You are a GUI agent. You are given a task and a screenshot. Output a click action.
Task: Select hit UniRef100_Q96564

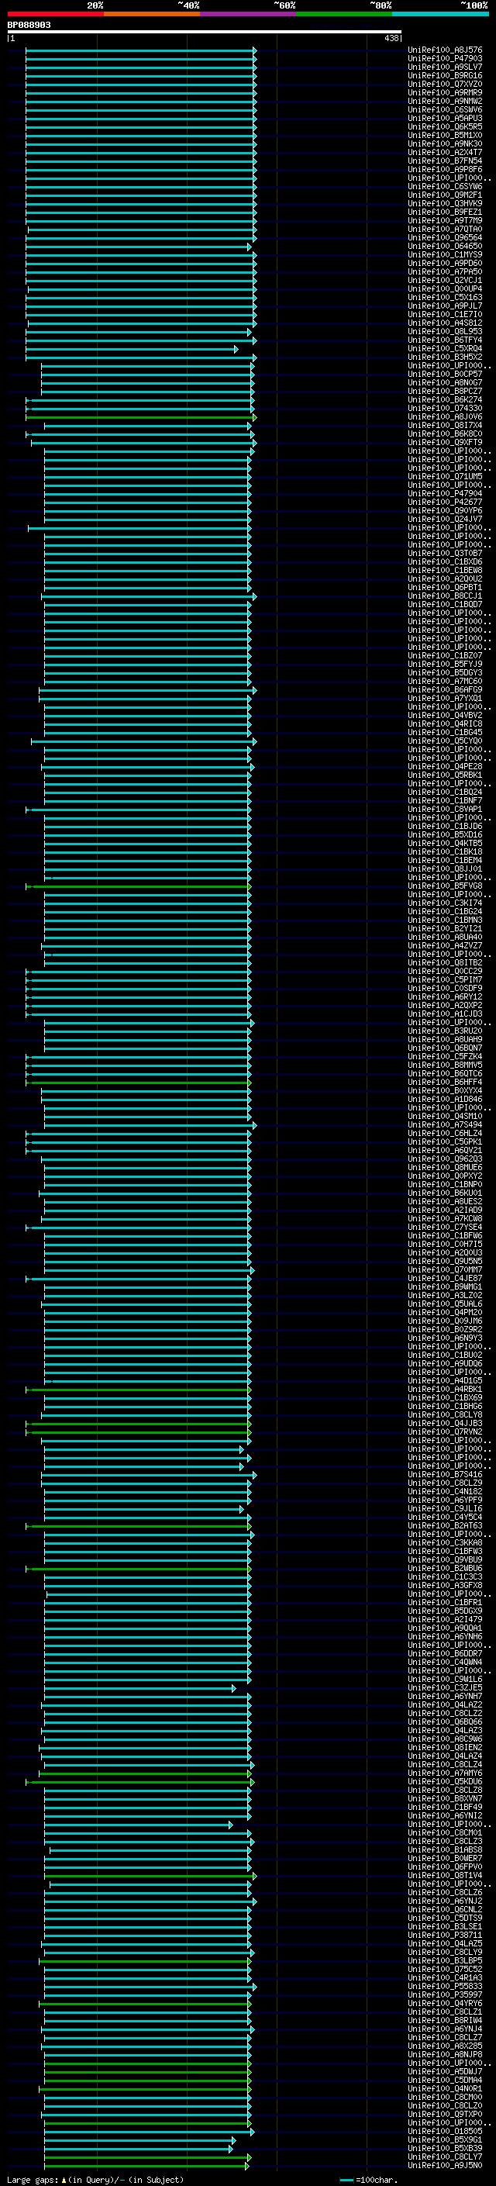point(445,237)
